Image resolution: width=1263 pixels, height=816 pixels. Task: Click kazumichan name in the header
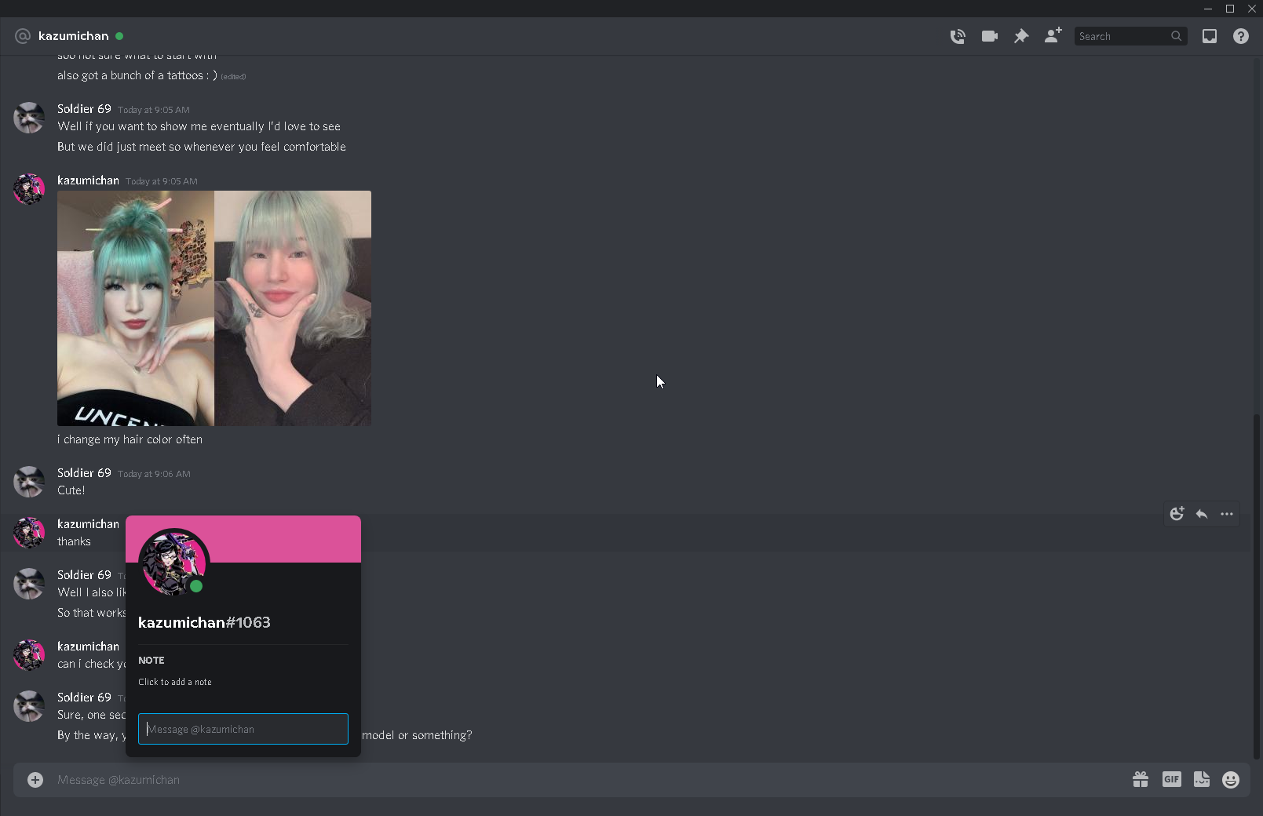click(74, 36)
